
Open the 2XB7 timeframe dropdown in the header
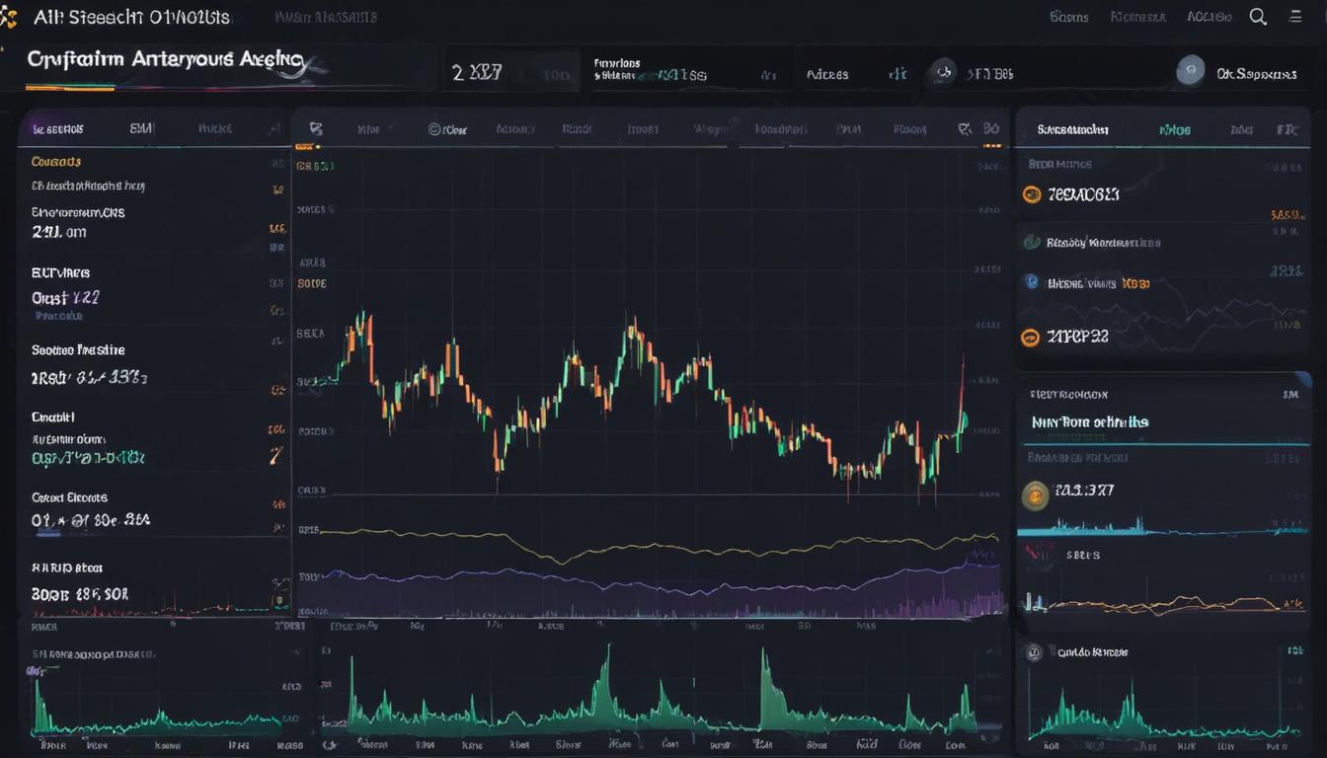pos(509,70)
